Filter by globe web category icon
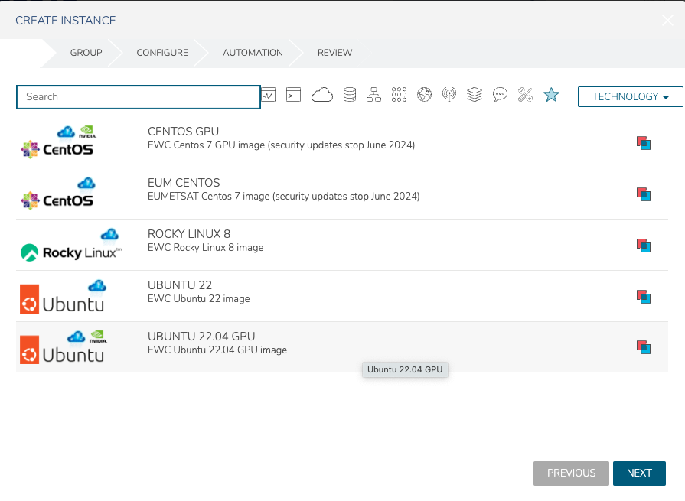685x501 pixels. pyautogui.click(x=424, y=94)
